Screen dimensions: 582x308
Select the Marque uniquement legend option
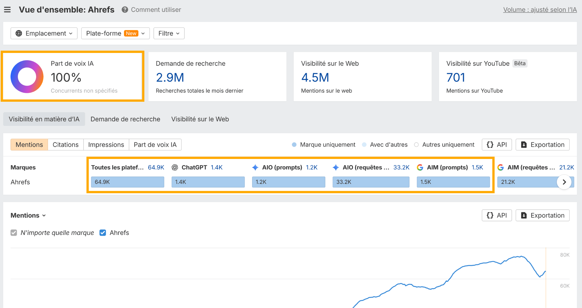(x=323, y=145)
